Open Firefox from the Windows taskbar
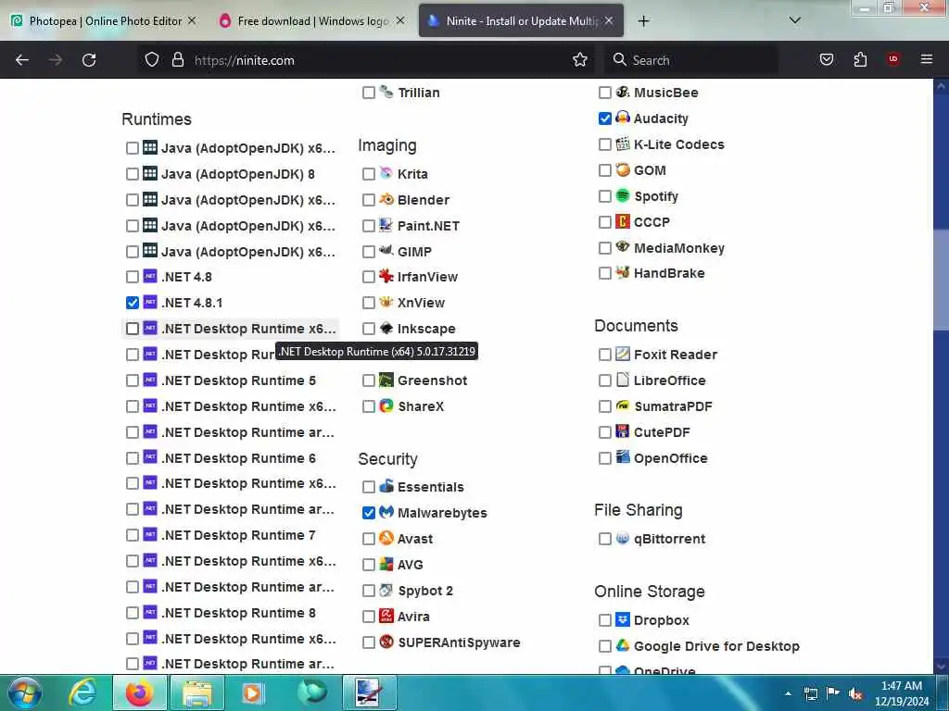 [139, 692]
